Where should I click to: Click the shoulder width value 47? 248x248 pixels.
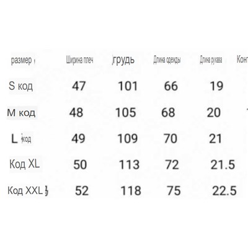[x=79, y=86]
